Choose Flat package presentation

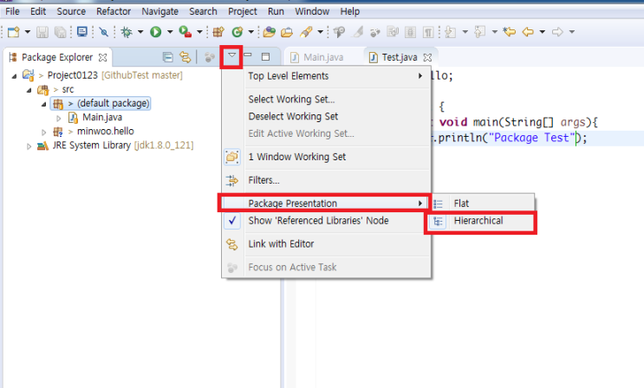pyautogui.click(x=464, y=204)
